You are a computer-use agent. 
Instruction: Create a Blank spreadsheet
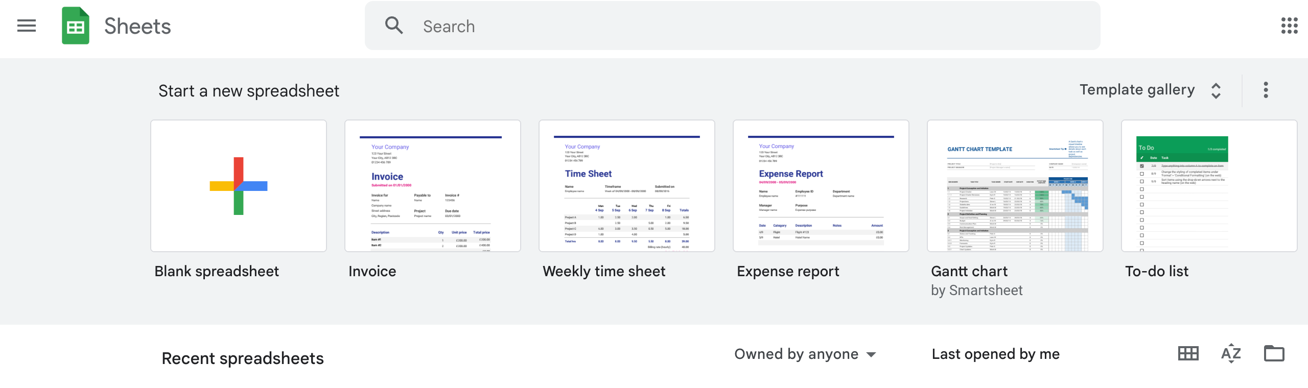(x=239, y=186)
